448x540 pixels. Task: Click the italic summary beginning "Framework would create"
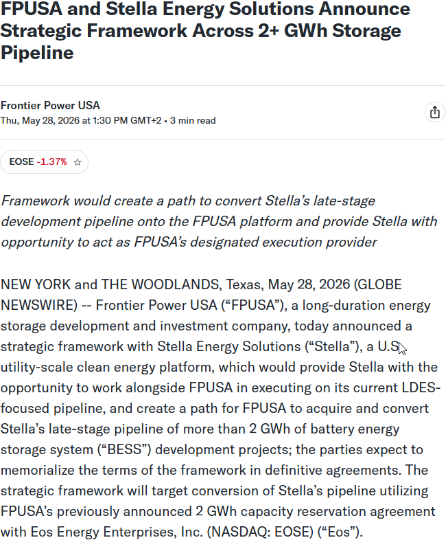click(219, 221)
